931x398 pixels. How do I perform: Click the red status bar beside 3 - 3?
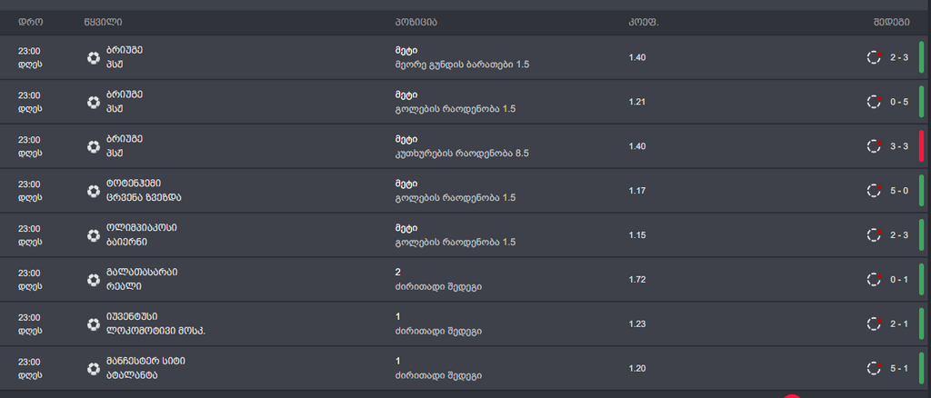click(922, 146)
